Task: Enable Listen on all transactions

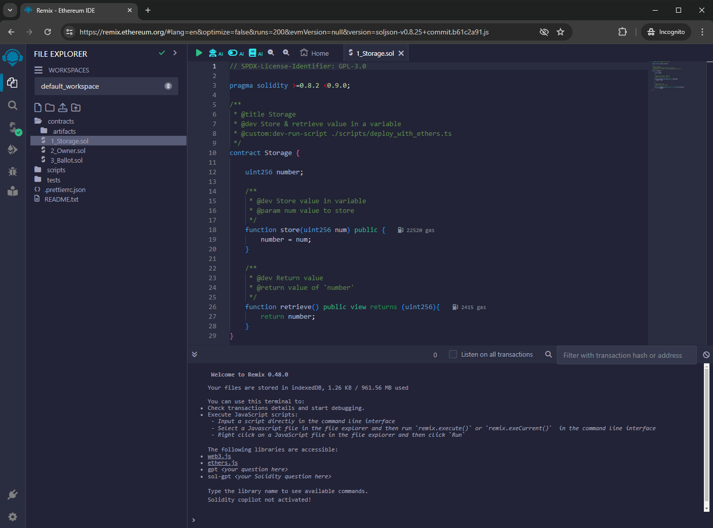Action: 453,355
